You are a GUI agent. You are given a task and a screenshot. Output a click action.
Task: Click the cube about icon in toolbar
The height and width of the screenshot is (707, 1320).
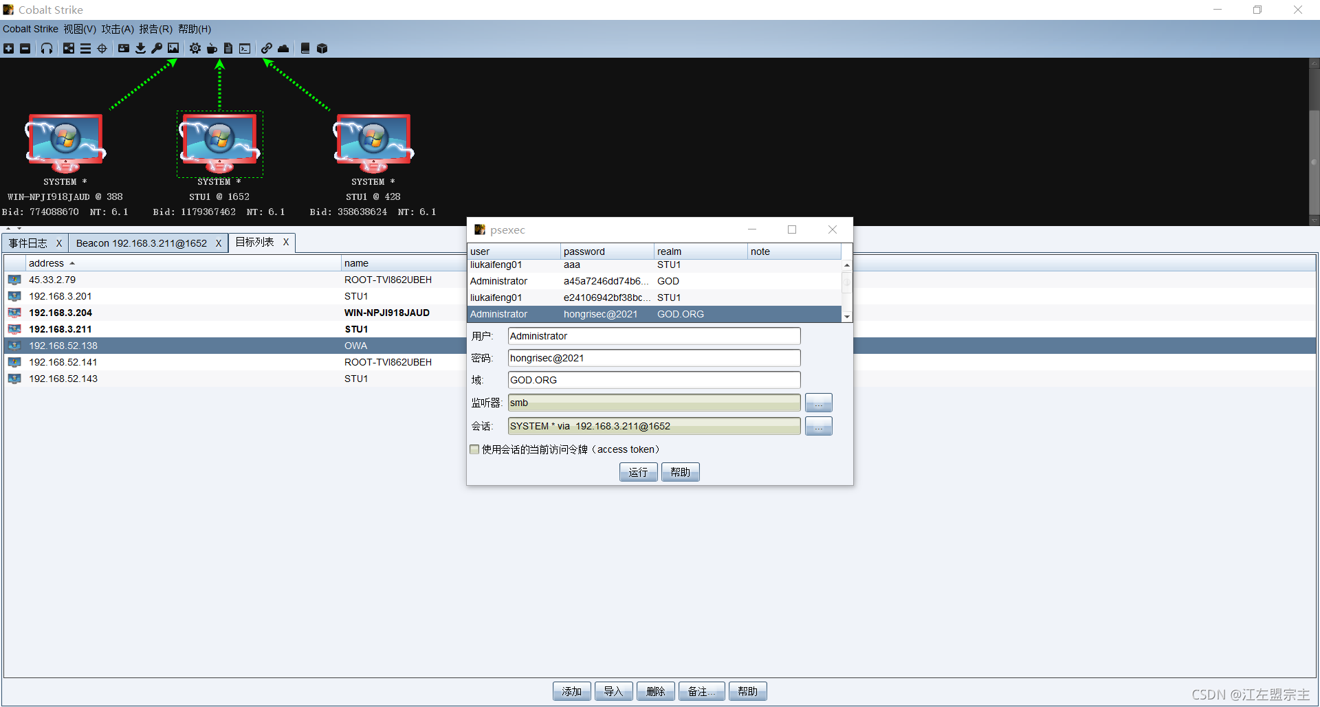pyautogui.click(x=322, y=48)
